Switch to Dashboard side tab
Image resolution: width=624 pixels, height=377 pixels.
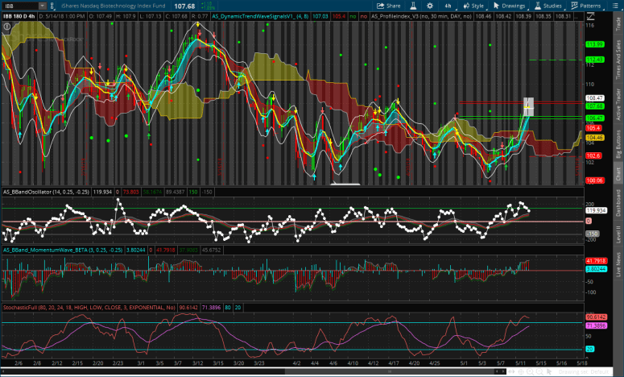(618, 203)
